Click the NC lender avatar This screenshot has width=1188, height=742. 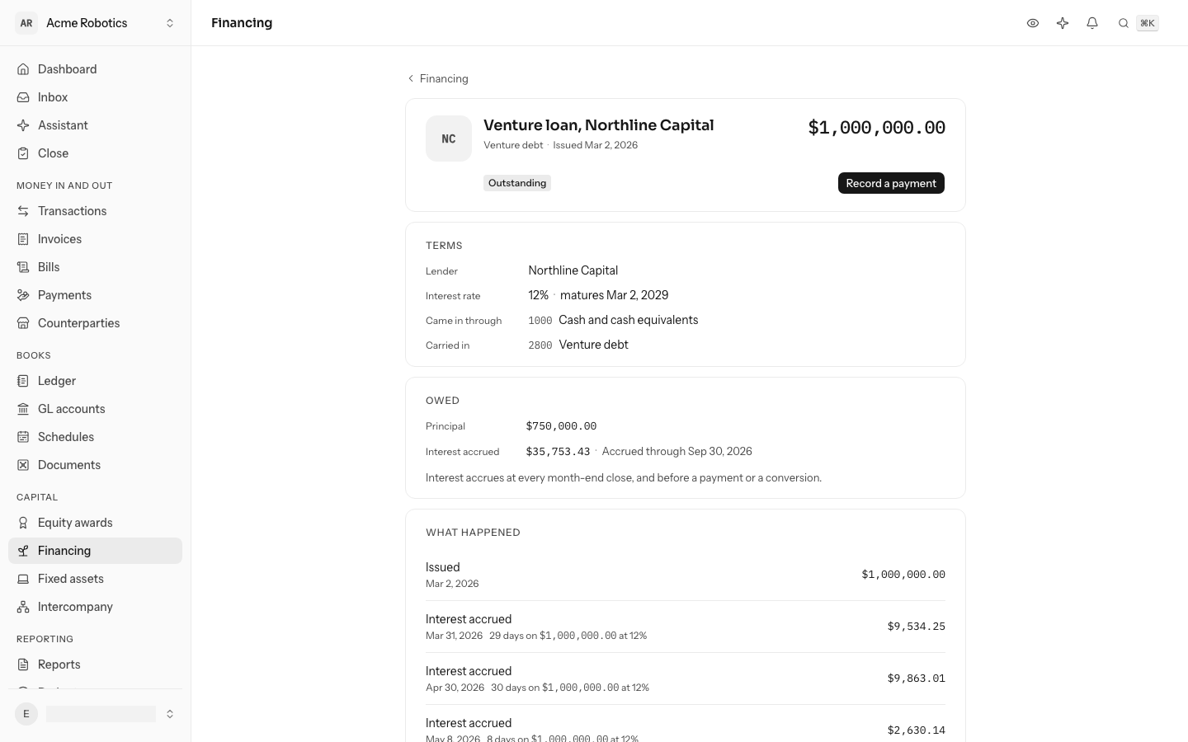(449, 139)
